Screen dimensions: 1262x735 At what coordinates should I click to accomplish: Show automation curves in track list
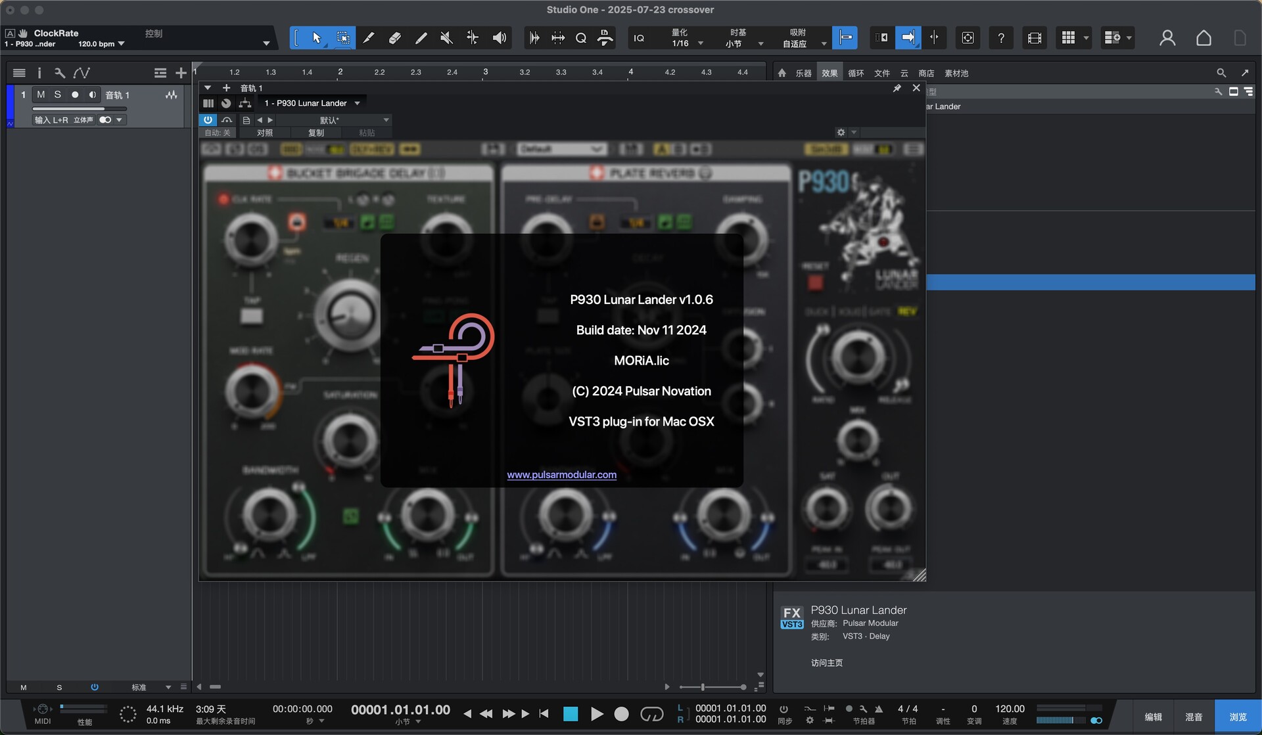tap(82, 73)
